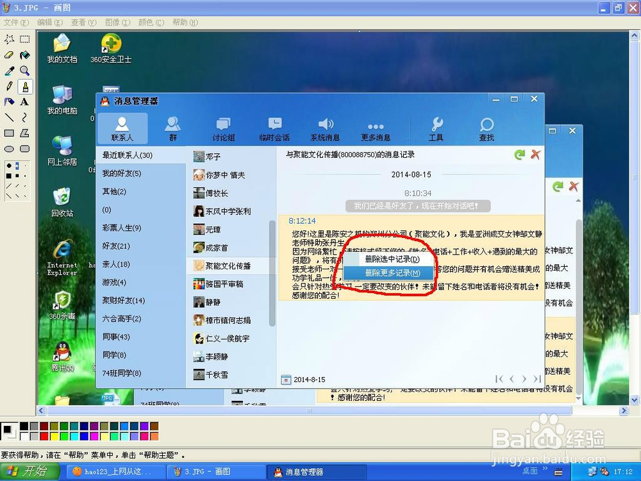Click red X to delete chat record

536,155
